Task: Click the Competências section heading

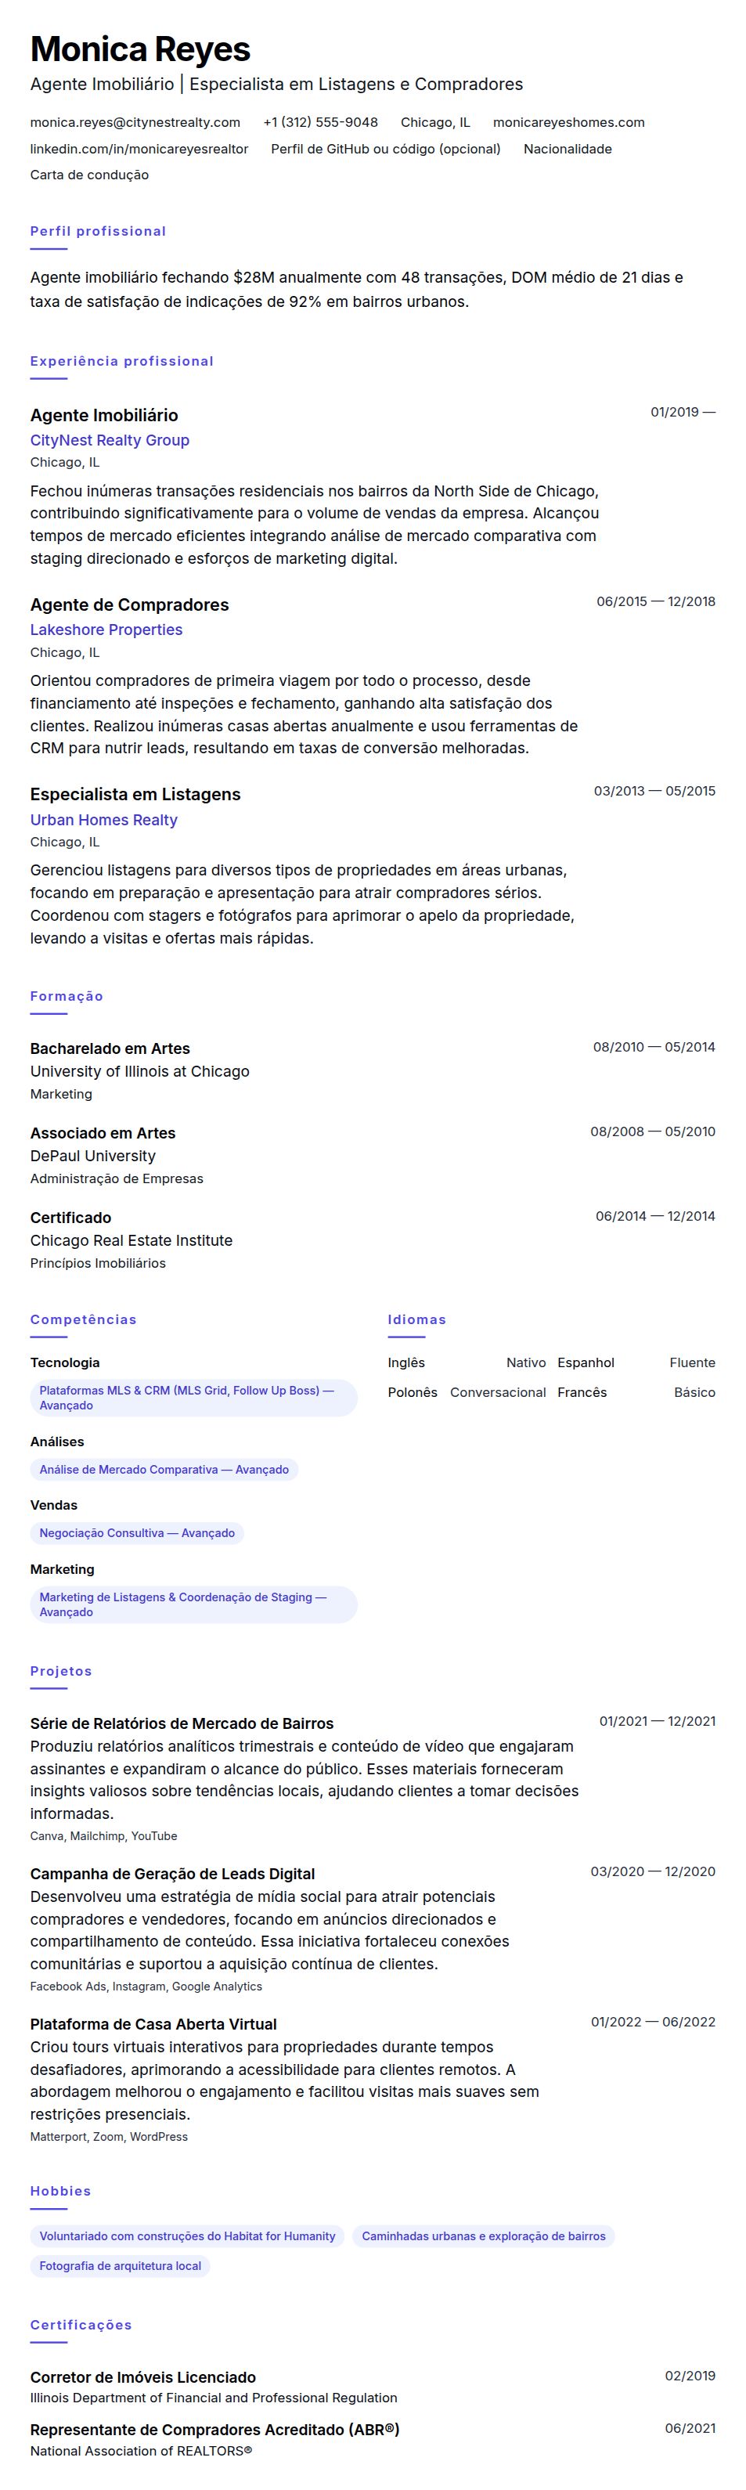Action: (x=83, y=1319)
